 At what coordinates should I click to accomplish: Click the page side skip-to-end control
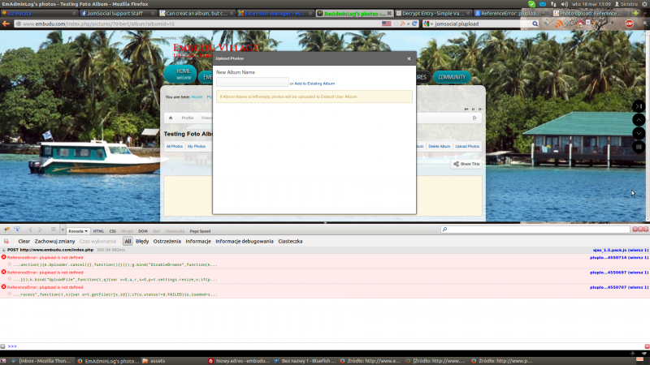tap(639, 106)
